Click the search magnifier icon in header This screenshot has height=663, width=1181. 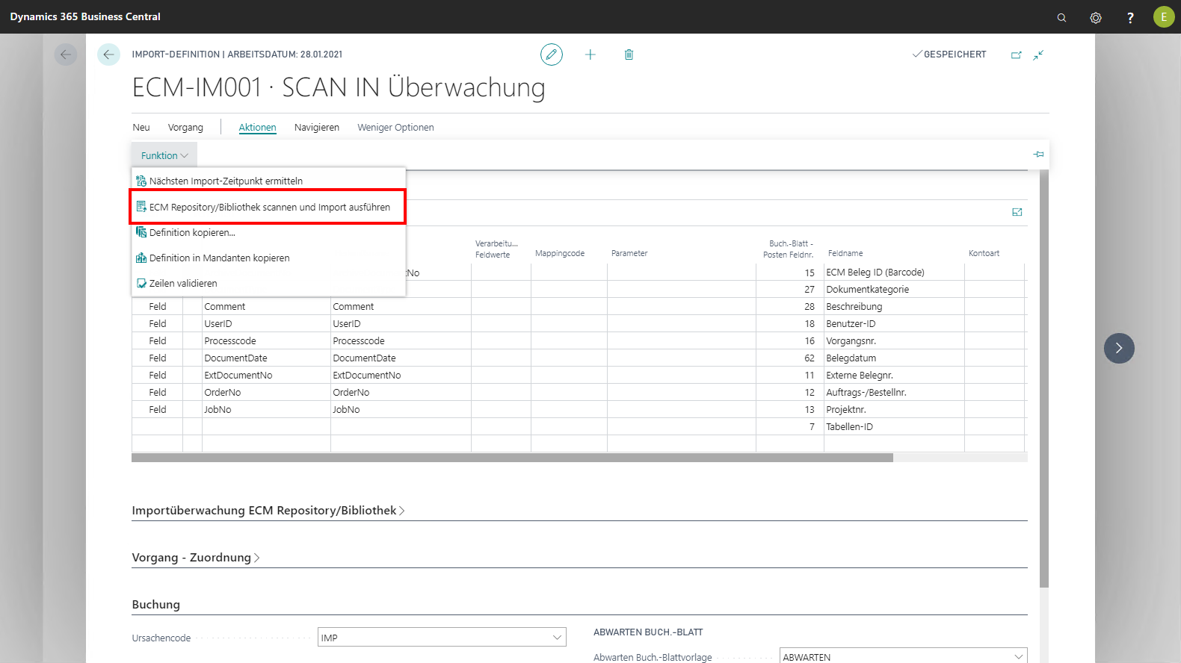pos(1061,17)
